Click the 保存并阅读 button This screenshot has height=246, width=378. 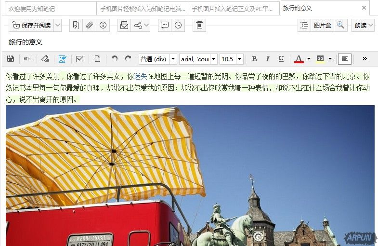32,26
